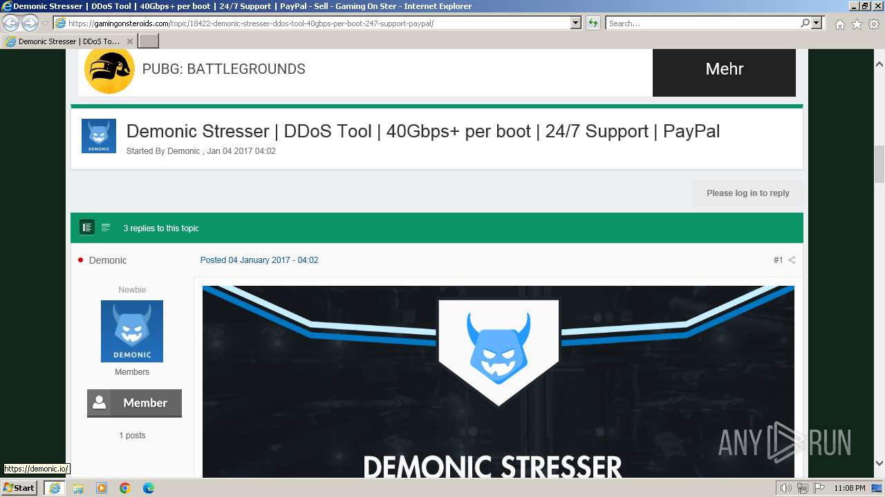Open Favorites star icon
Screen dimensions: 885x497
click(857, 24)
